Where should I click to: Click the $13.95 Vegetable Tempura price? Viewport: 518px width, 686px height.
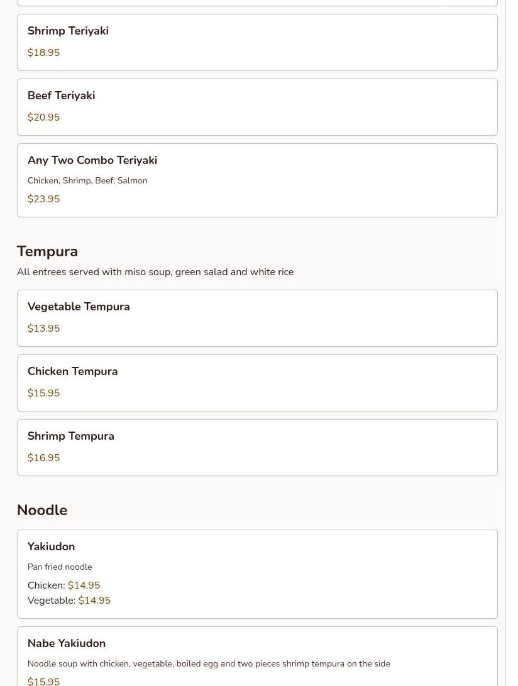(x=43, y=329)
